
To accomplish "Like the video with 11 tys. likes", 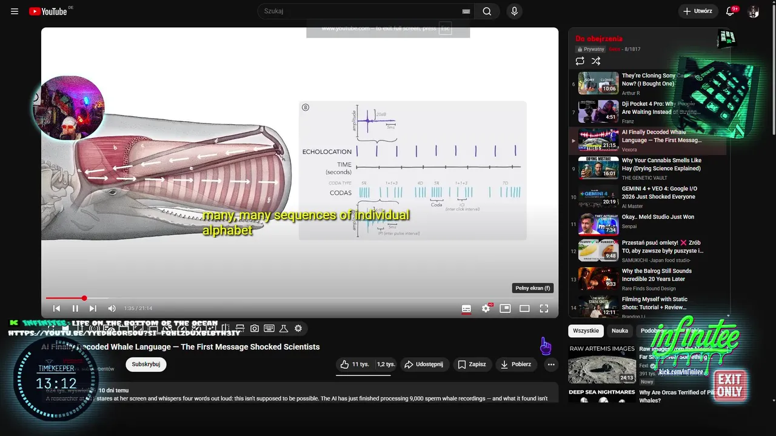I will pyautogui.click(x=354, y=365).
